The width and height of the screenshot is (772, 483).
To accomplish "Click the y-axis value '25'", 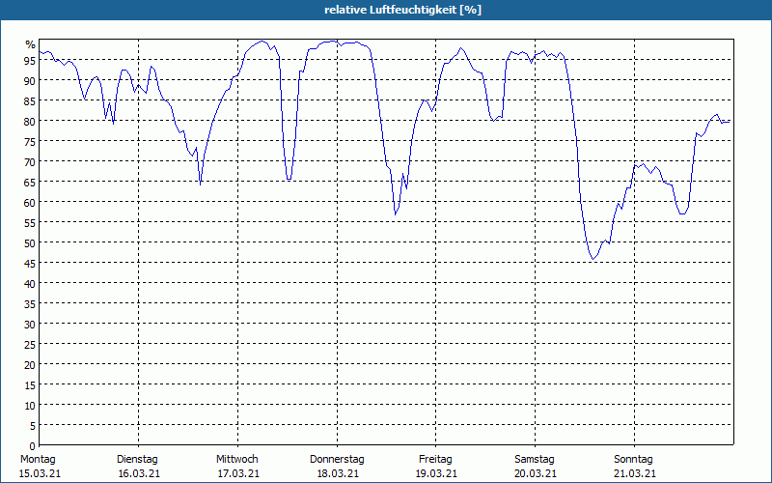I will click(x=30, y=345).
